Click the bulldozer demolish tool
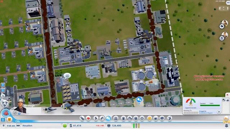 (226, 118)
